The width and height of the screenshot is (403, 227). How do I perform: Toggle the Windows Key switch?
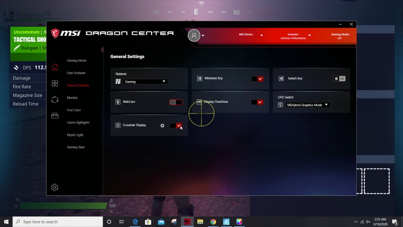(257, 79)
